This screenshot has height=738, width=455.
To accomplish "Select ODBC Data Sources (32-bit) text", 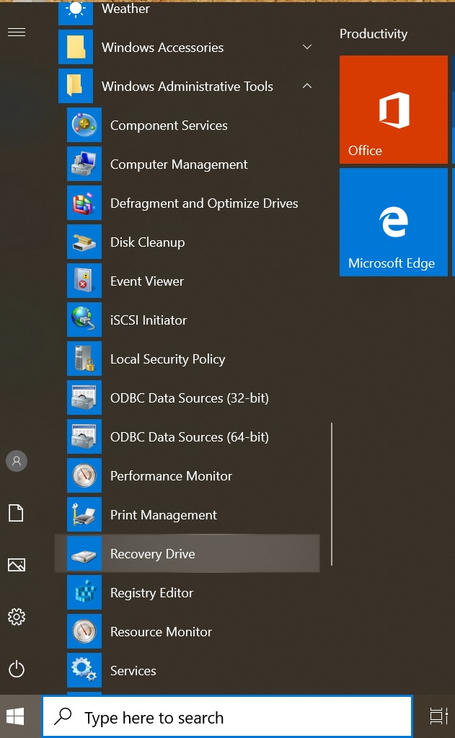I will [190, 398].
